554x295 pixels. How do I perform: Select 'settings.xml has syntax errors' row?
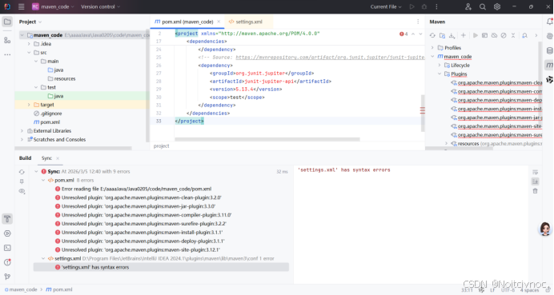[x=161, y=268]
